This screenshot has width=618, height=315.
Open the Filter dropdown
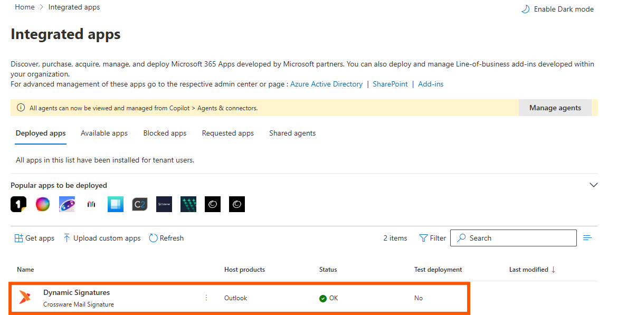coord(432,238)
